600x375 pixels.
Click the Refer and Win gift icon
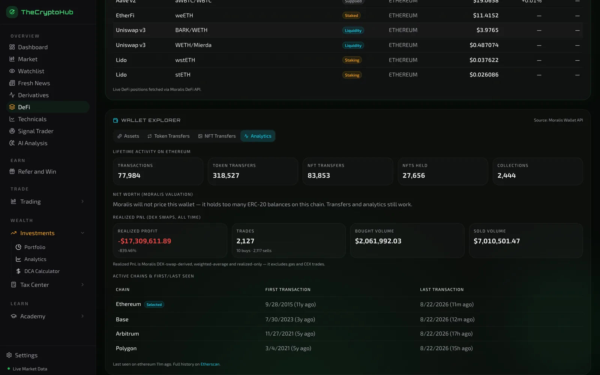tap(12, 172)
